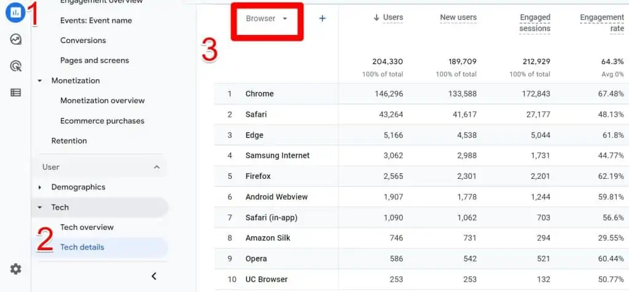Select the Edge browser row
This screenshot has width=629, height=292.
click(x=421, y=135)
